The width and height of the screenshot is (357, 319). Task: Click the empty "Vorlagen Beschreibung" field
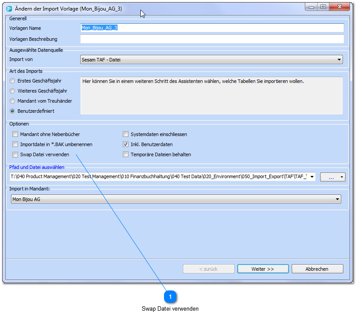click(211, 39)
